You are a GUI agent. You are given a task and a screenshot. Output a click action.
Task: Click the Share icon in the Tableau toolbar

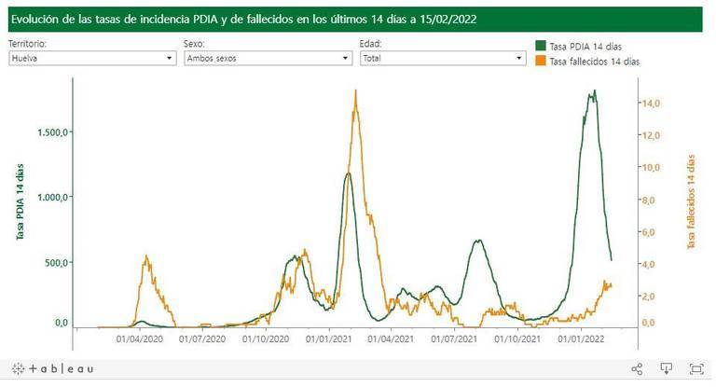(638, 369)
